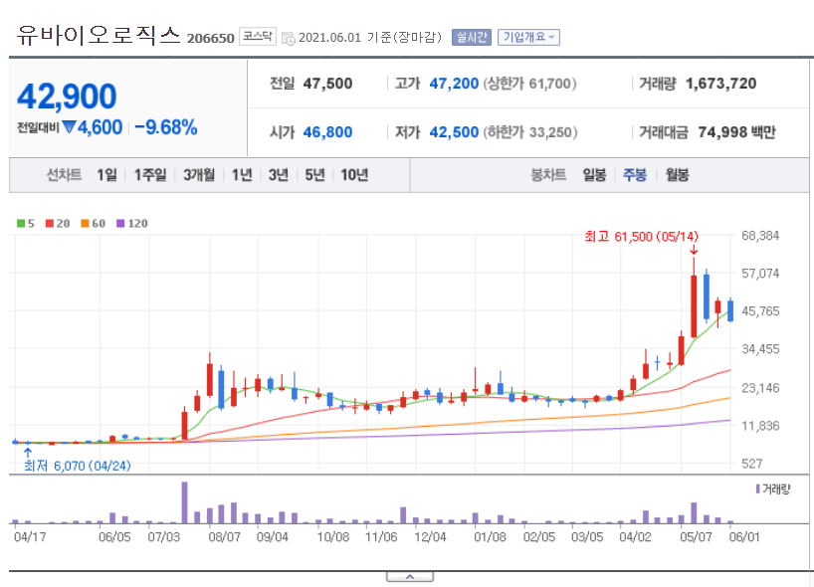Click the green 5 moving average swatch

pyautogui.click(x=21, y=223)
